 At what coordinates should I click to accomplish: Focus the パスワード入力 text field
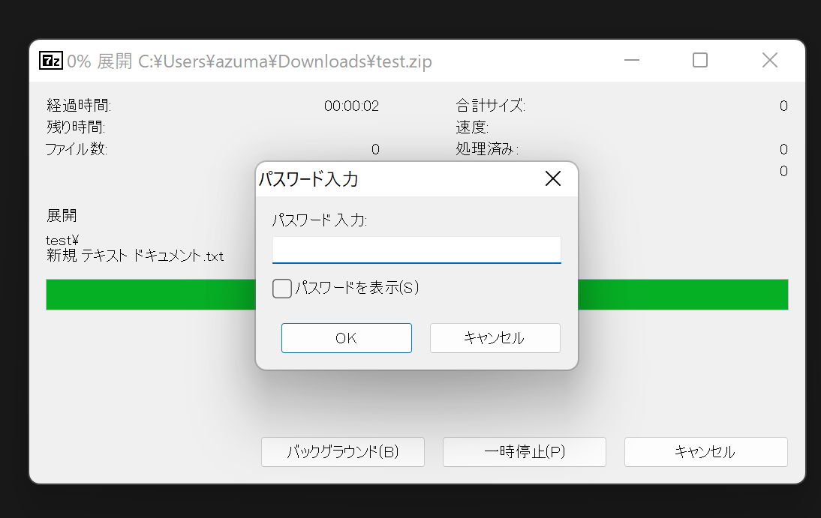[x=417, y=250]
